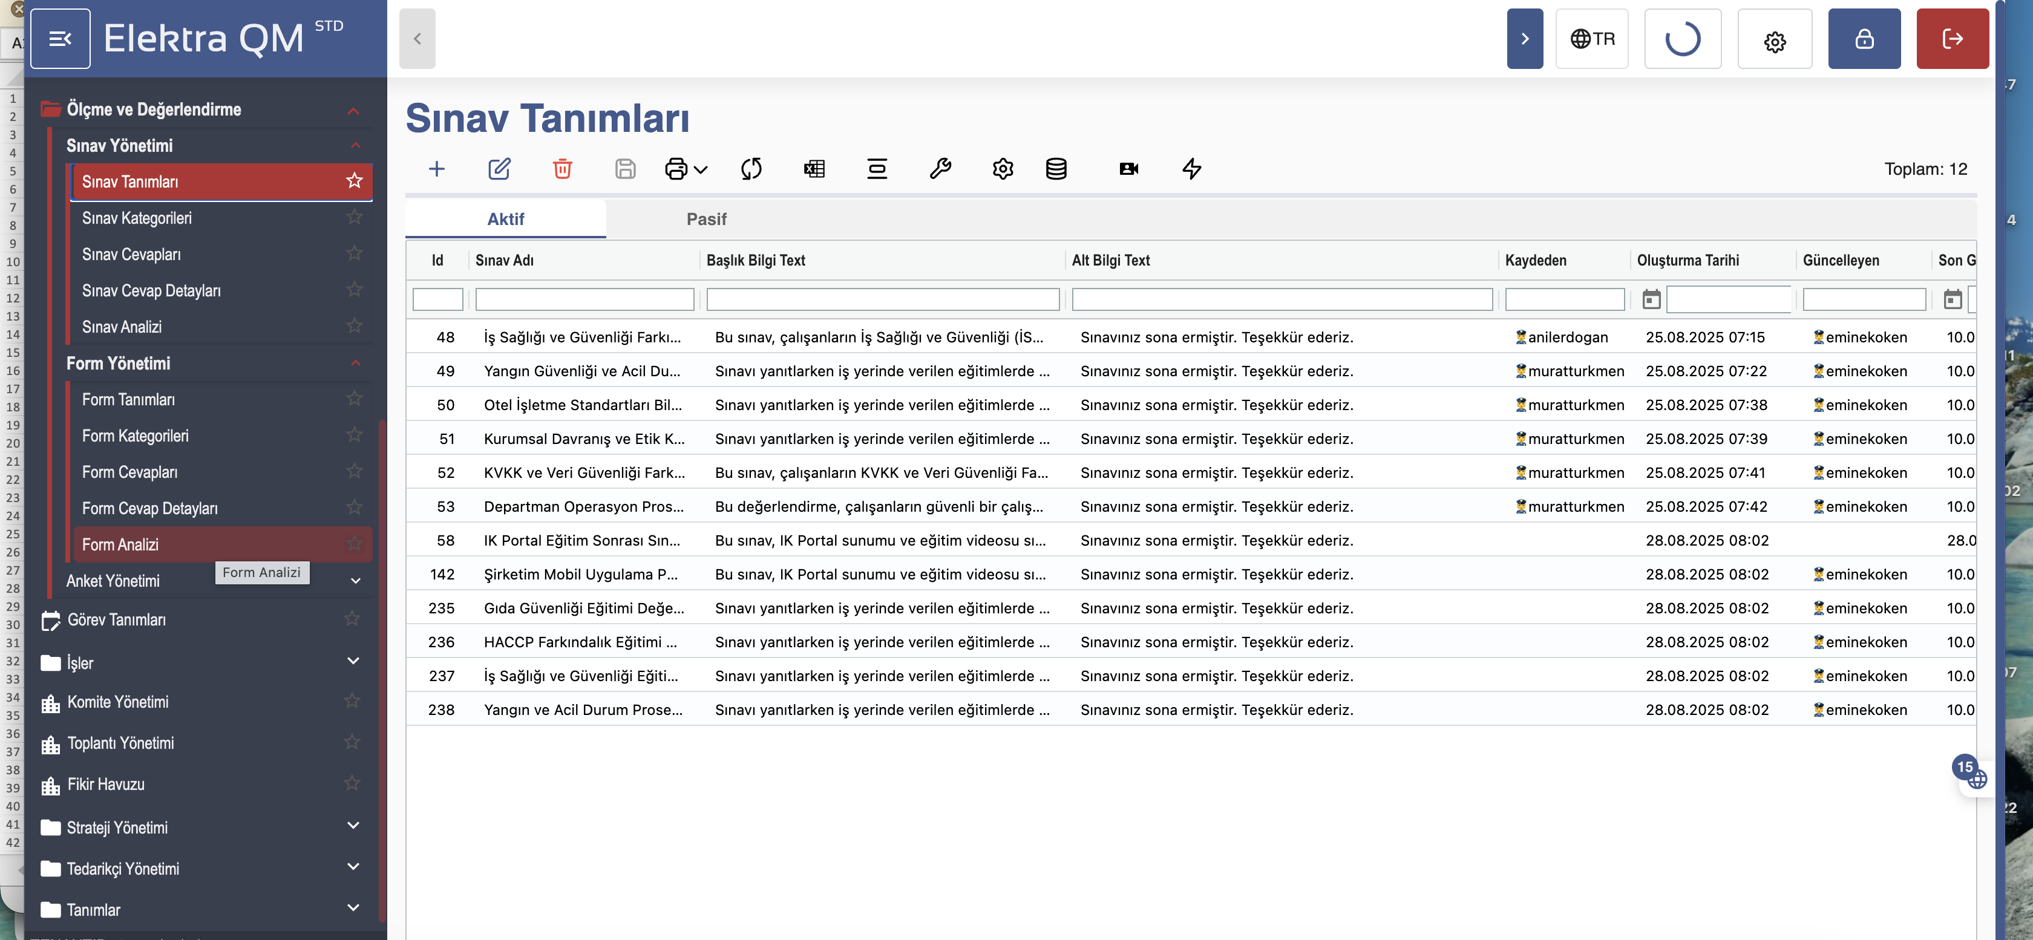Open Sınav Cevapları menu item
Viewport: 2033px width, 940px height.
click(131, 254)
